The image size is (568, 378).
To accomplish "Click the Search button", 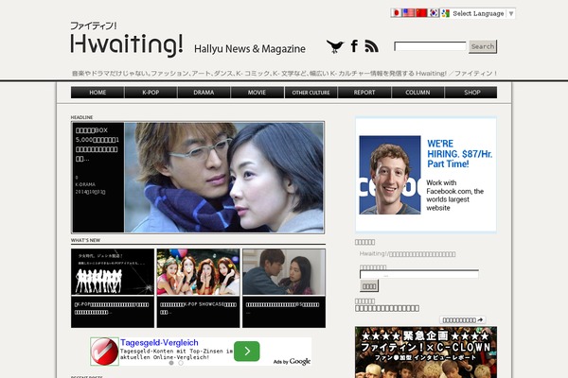I will click(x=483, y=46).
